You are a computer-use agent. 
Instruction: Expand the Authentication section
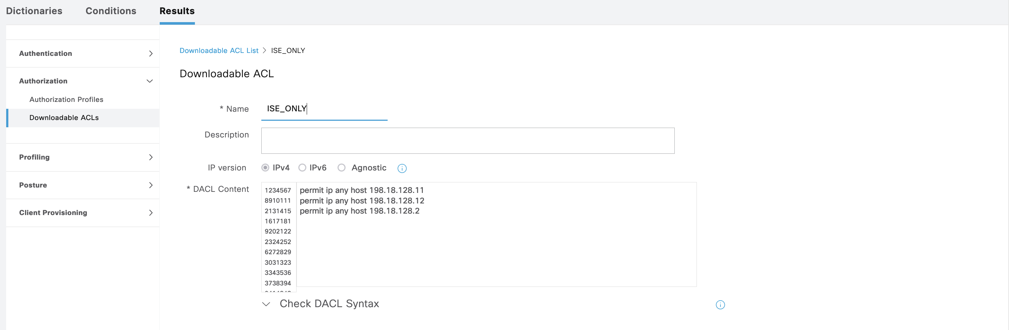click(150, 54)
